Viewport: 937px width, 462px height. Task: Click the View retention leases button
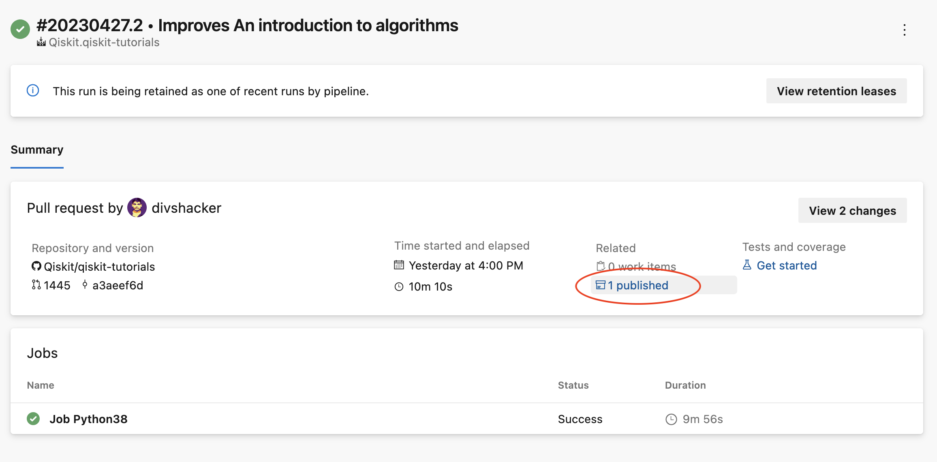pos(836,91)
